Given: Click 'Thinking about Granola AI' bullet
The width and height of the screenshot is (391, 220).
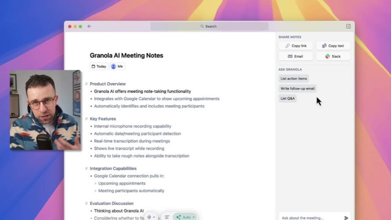Looking at the screenshot, I should [118, 211].
